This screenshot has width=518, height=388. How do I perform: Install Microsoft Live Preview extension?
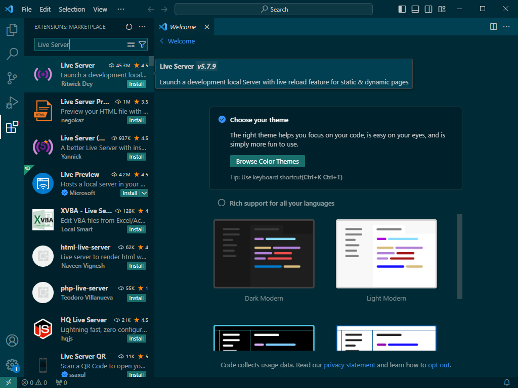(x=130, y=193)
